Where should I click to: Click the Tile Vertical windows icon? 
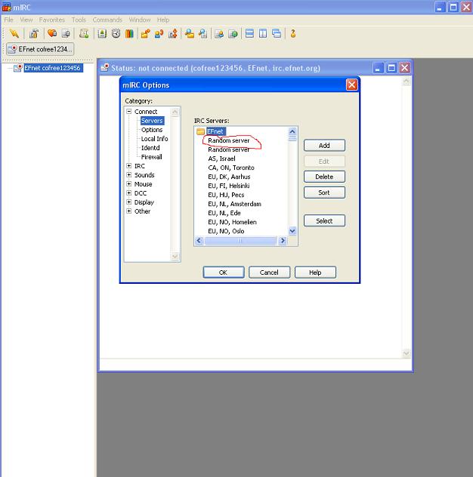pos(263,33)
